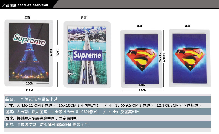Viewport: 219px width, 134px height.
Task: Click the 11CM width dimension label
Action: tap(29, 90)
